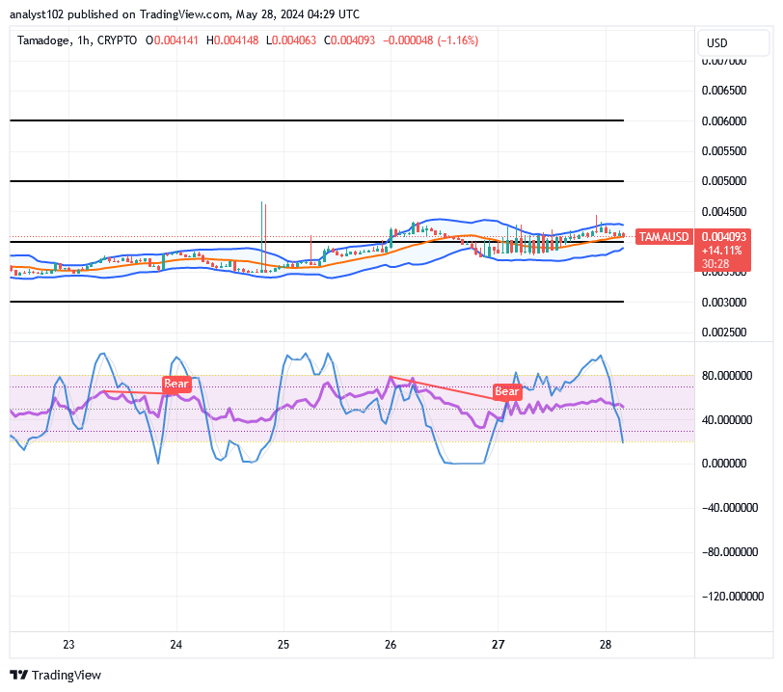783x692 pixels.
Task: Click the 0.004500 price axis label
Action: coord(723,212)
